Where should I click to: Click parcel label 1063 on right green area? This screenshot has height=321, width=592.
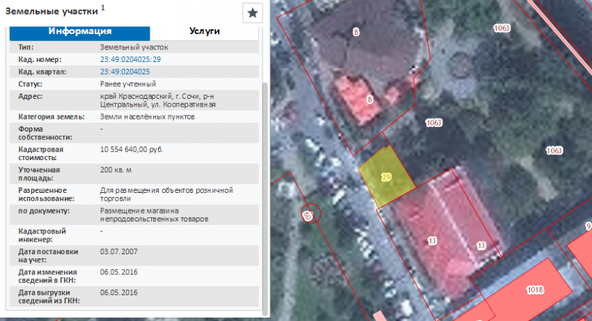click(554, 150)
